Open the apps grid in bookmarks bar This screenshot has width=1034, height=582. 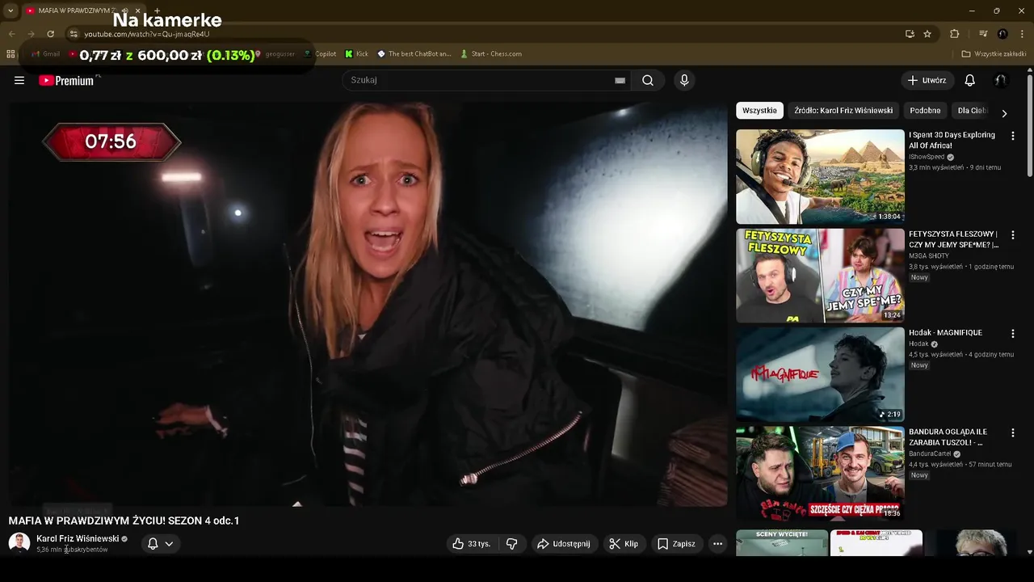coord(11,54)
